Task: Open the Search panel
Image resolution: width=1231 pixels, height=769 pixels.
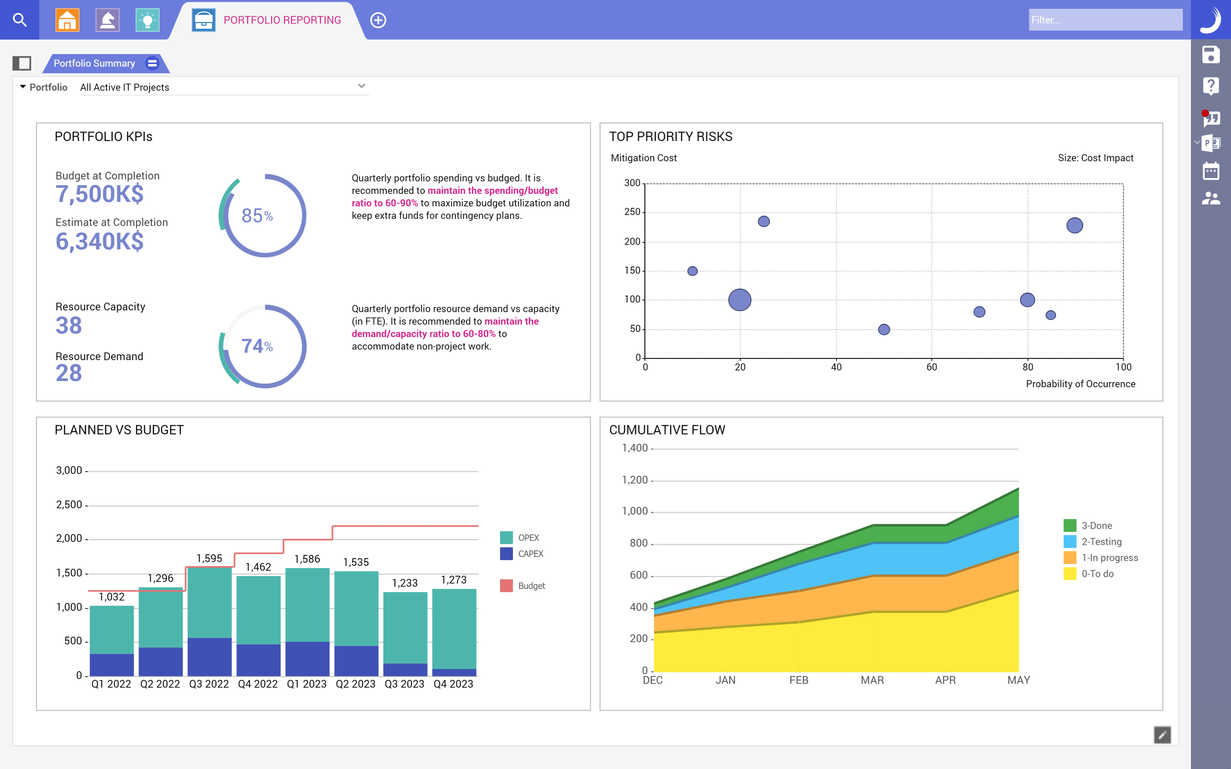Action: (x=20, y=20)
